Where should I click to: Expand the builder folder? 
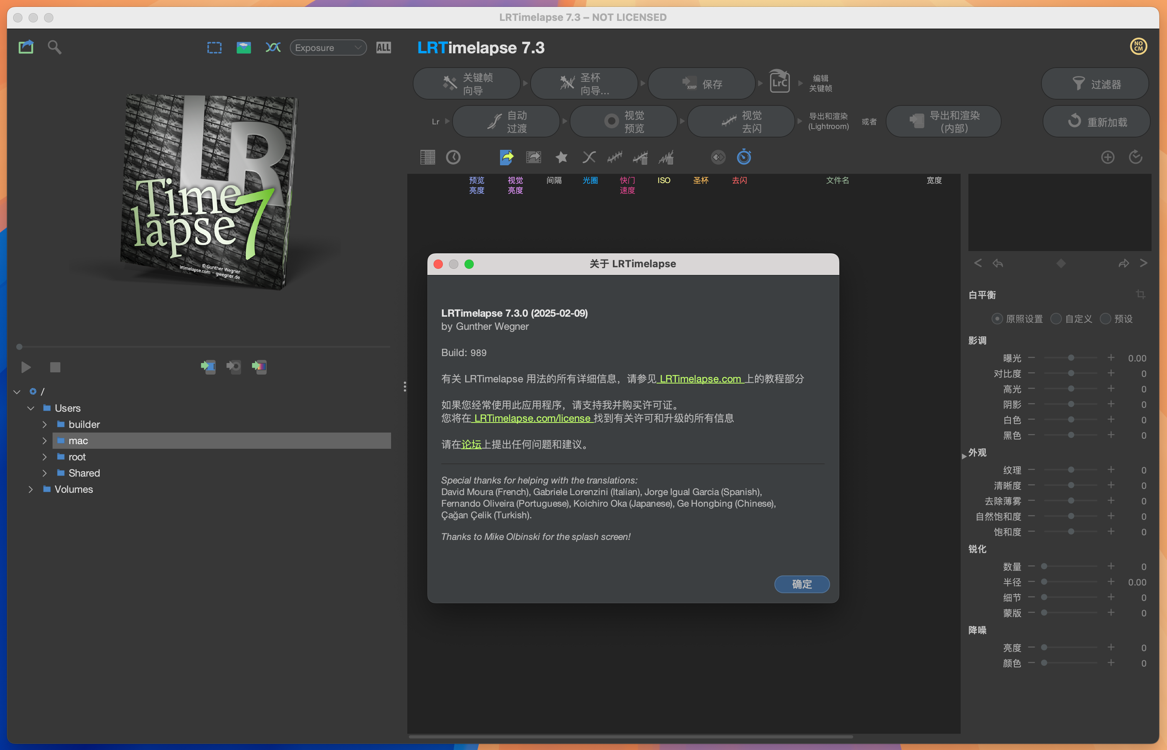point(44,424)
